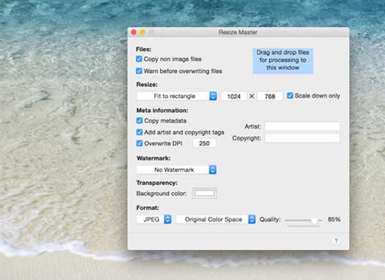Viewport: 385px width, 280px height.
Task: Open the Fit to rectangle dropdown
Action: coord(177,96)
